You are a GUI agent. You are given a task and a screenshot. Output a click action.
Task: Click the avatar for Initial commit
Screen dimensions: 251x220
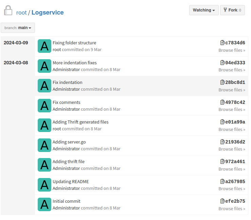[44, 204]
